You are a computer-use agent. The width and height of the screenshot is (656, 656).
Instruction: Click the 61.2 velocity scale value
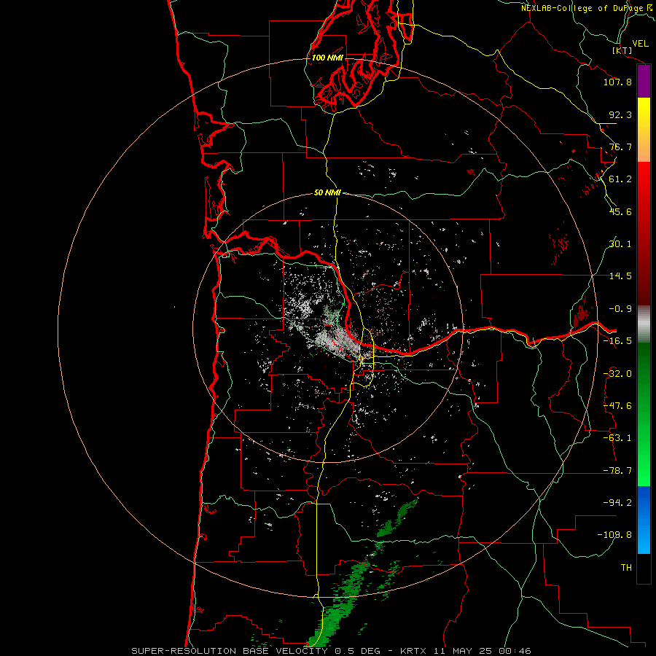[620, 179]
